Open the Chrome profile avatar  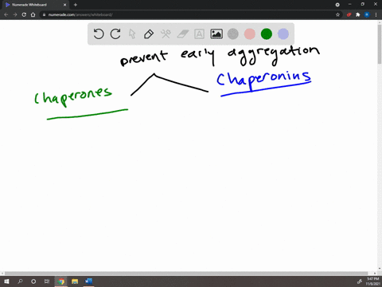click(x=367, y=14)
